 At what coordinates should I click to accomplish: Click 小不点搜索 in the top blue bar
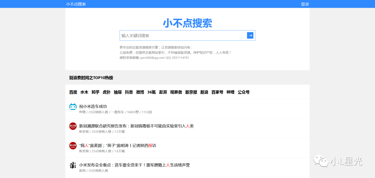coord(76,4)
